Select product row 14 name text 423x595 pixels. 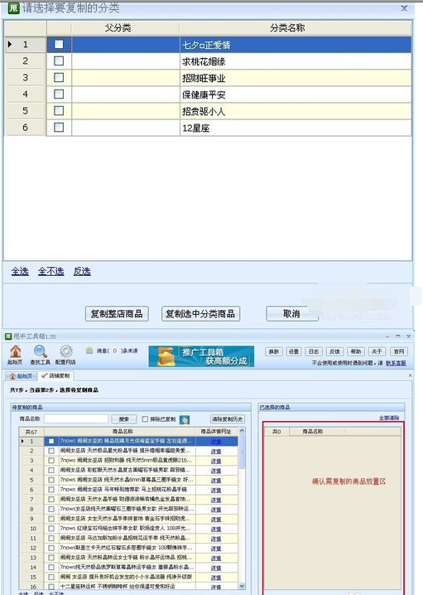(127, 568)
